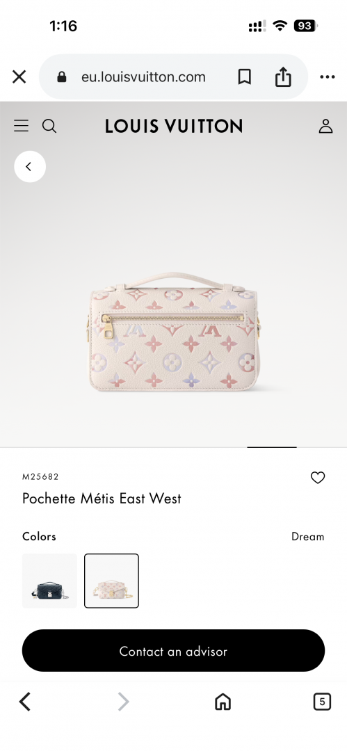This screenshot has width=347, height=751.
Task: Add the bag to wishlist with heart icon
Action: click(x=318, y=478)
